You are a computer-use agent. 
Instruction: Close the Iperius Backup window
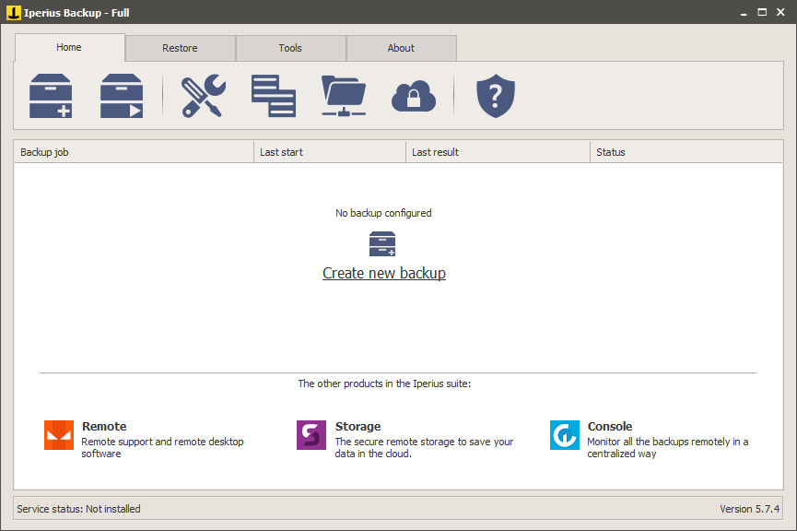(x=780, y=12)
